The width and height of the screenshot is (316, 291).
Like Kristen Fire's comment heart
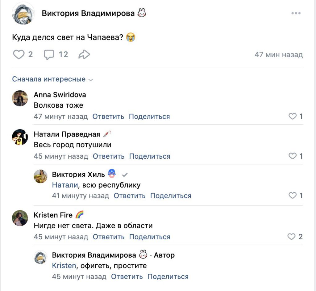click(291, 237)
